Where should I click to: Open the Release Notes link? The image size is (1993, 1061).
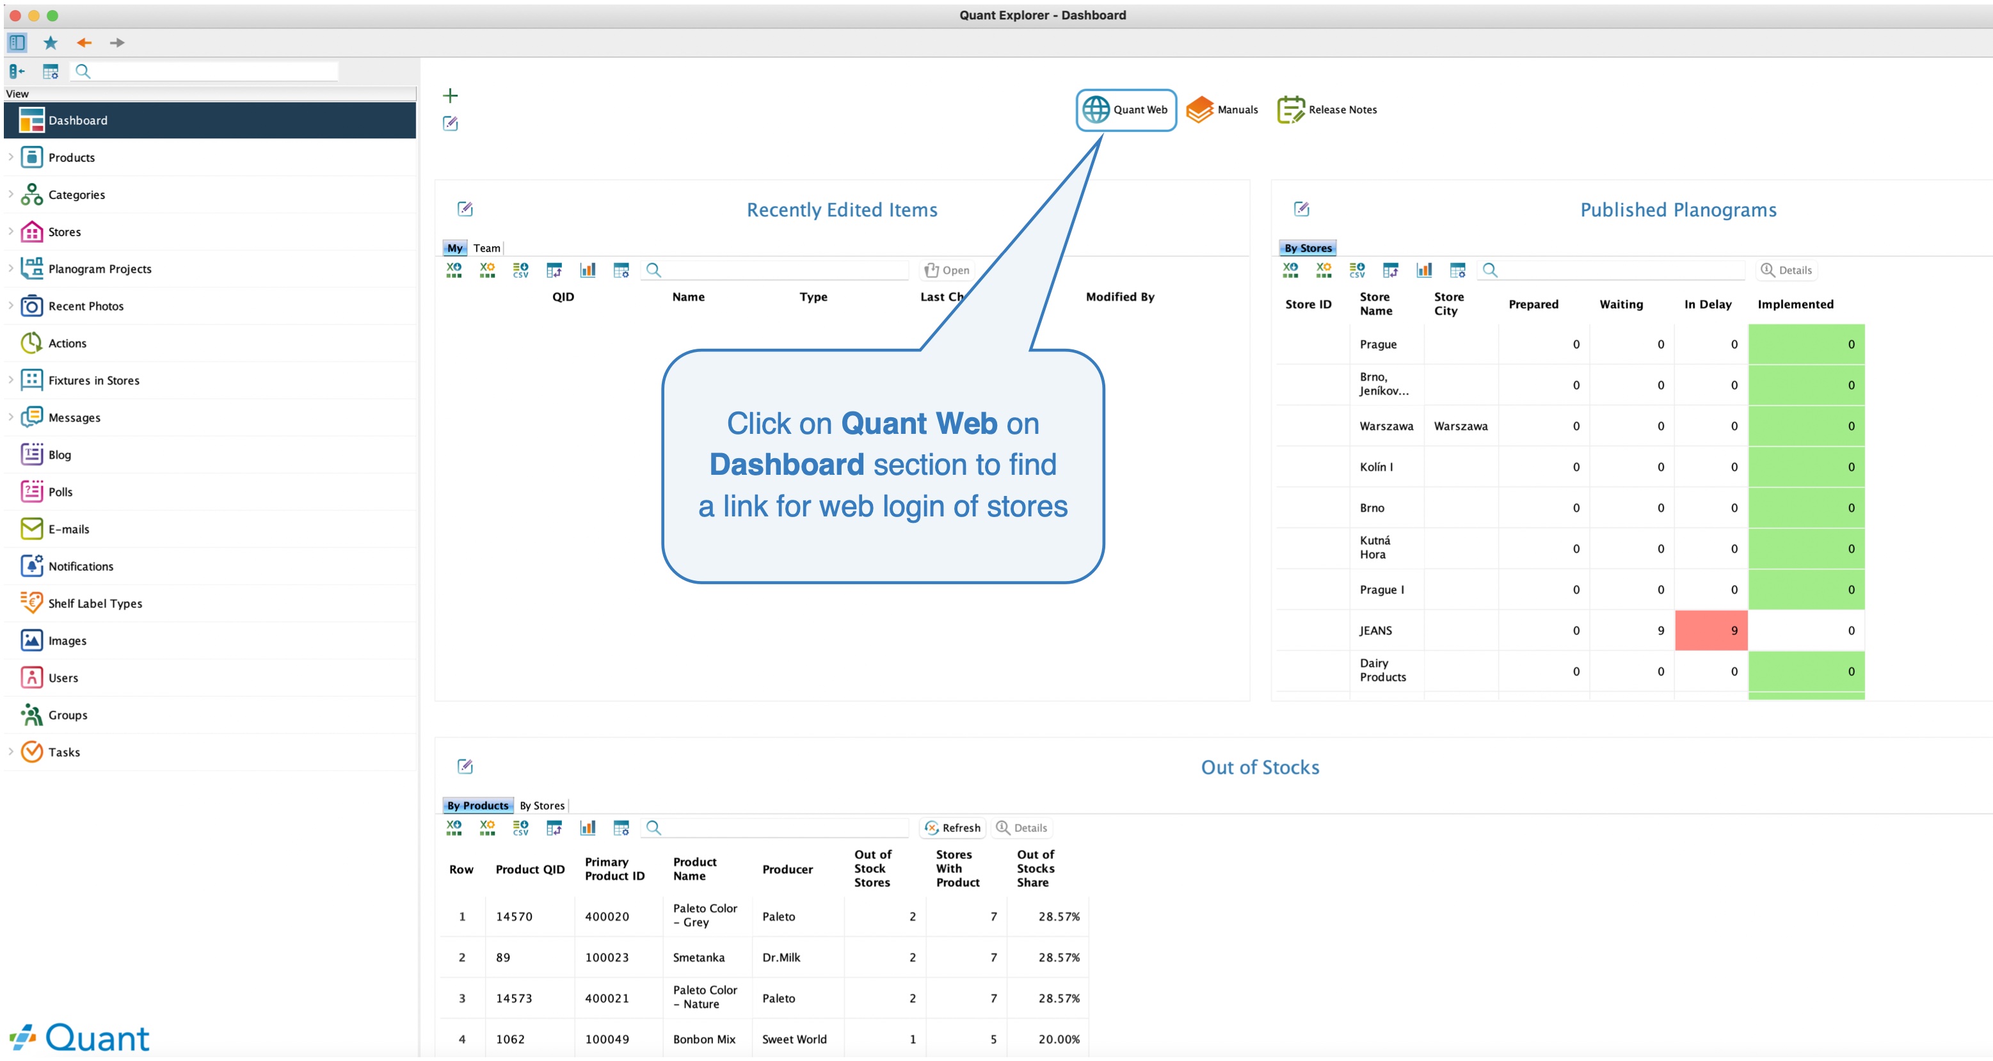1327,110
